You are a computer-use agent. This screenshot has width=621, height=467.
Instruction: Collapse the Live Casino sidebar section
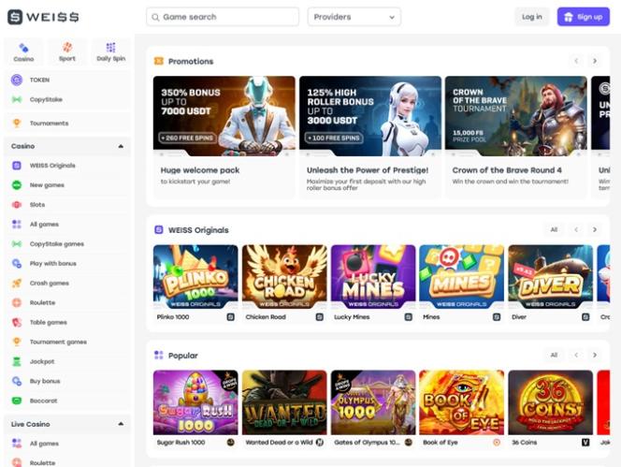click(121, 424)
